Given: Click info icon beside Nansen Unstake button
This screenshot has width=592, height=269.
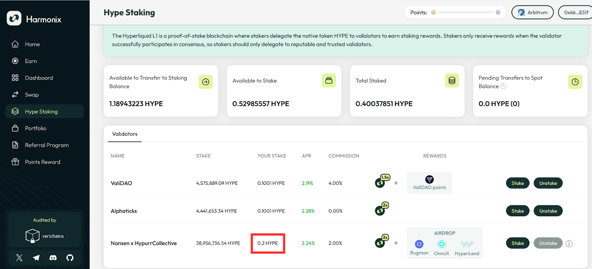Looking at the screenshot, I should point(569,244).
